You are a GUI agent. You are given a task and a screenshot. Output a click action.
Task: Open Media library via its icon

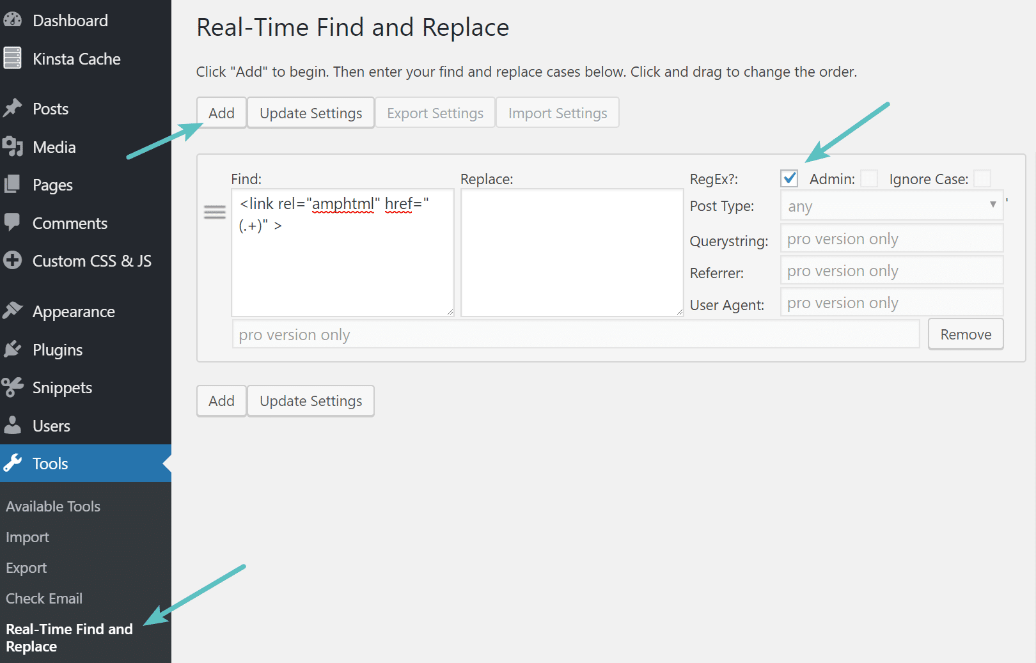coord(13,146)
